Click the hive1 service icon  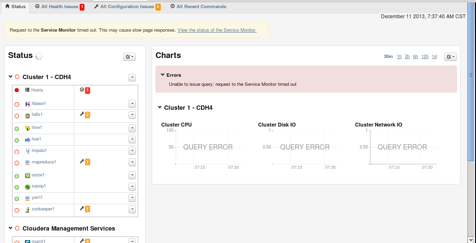coord(27,128)
